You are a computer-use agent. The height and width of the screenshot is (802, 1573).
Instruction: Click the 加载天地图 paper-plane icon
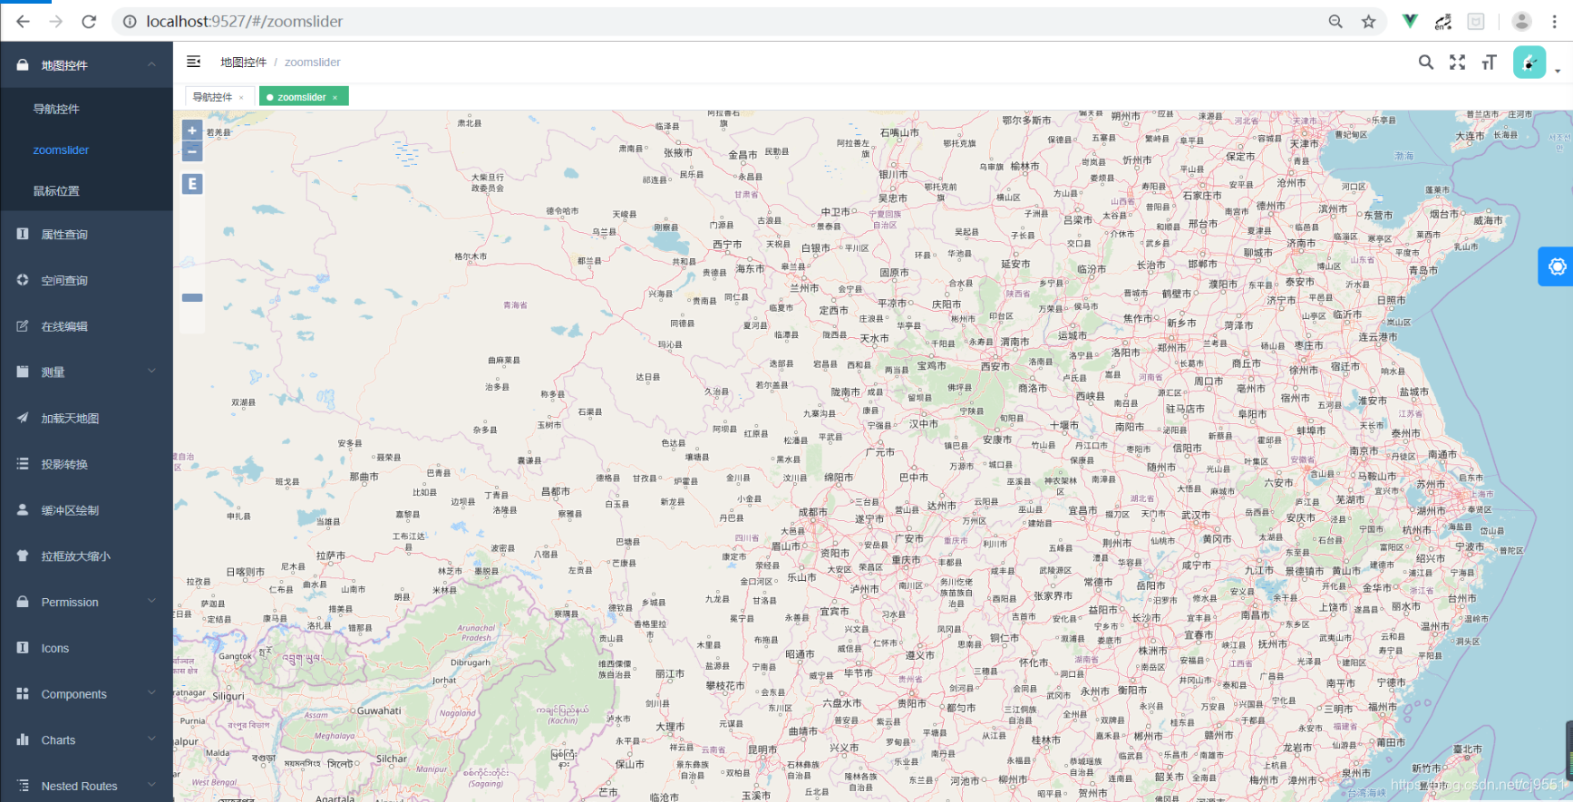point(23,418)
